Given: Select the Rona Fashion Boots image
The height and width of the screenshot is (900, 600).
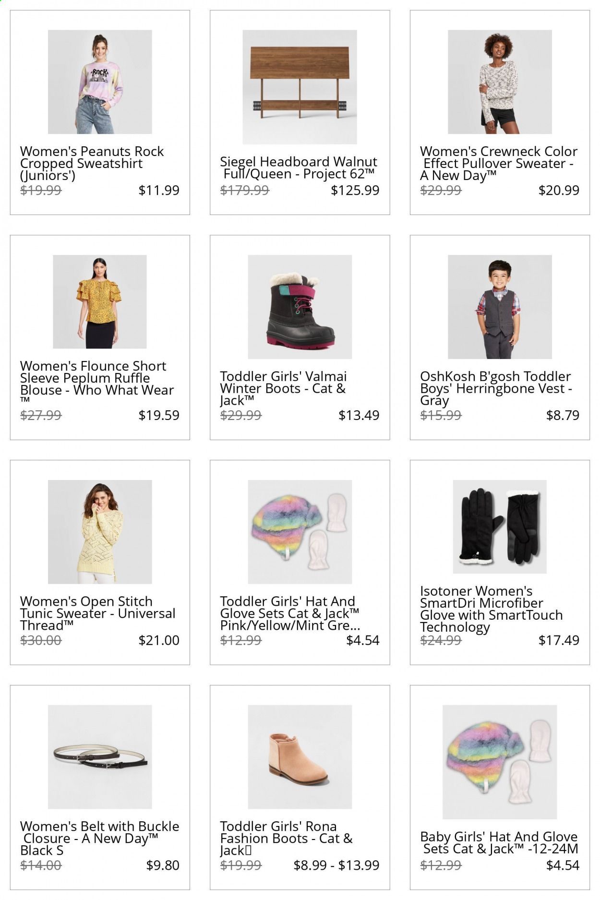Looking at the screenshot, I should point(300,757).
